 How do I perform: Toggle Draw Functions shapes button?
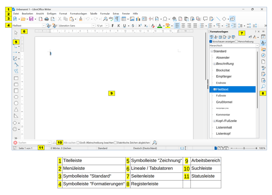pyautogui.click(x=233, y=19)
